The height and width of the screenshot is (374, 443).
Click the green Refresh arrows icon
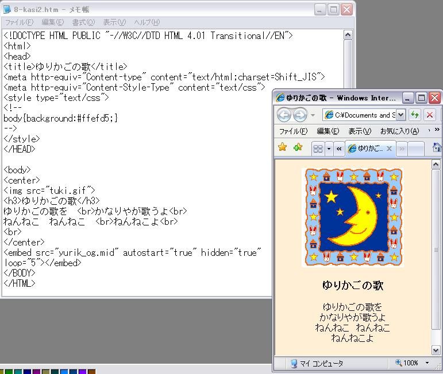tap(415, 115)
